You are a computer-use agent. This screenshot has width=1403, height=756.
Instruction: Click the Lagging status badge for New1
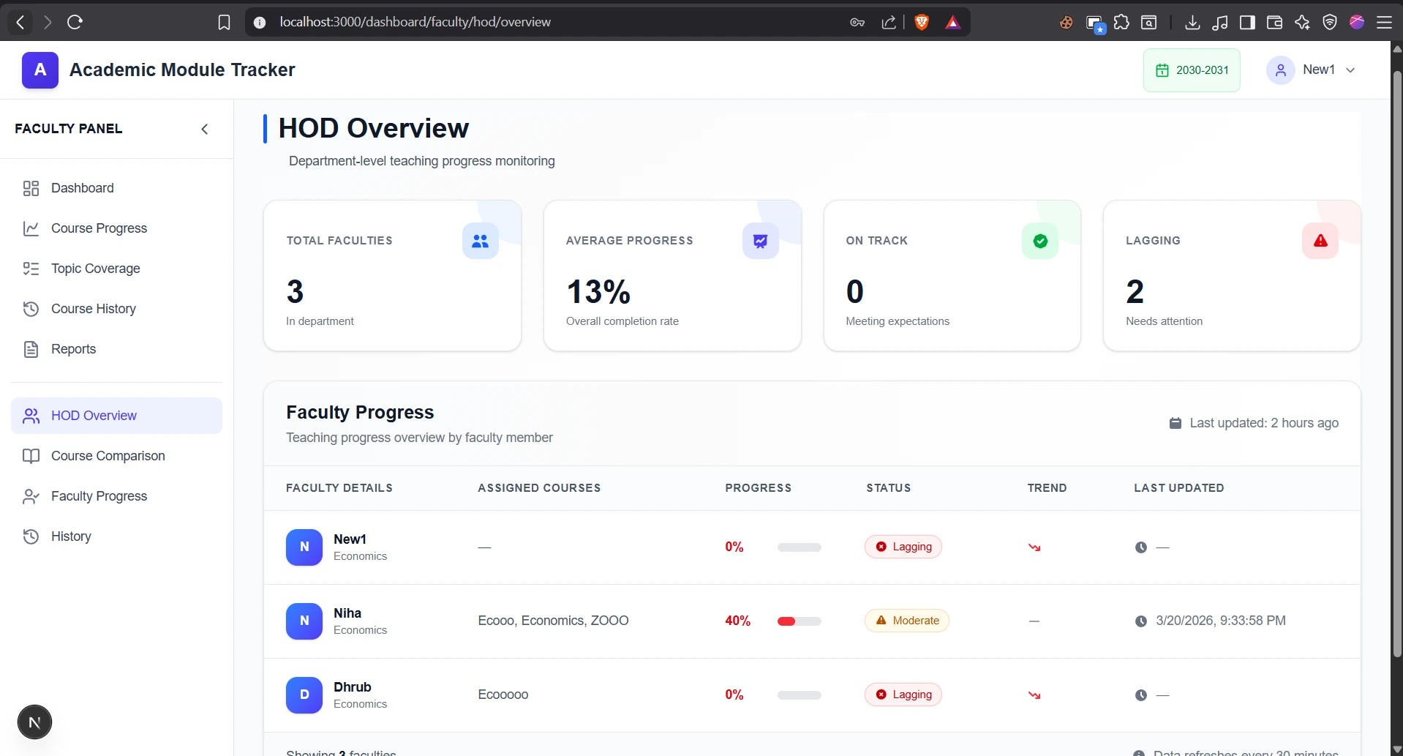click(x=903, y=547)
